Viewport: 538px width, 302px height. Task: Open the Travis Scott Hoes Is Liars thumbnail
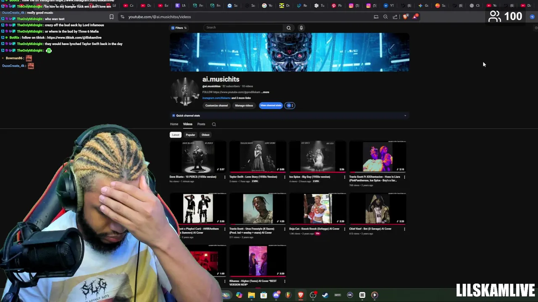(377, 157)
